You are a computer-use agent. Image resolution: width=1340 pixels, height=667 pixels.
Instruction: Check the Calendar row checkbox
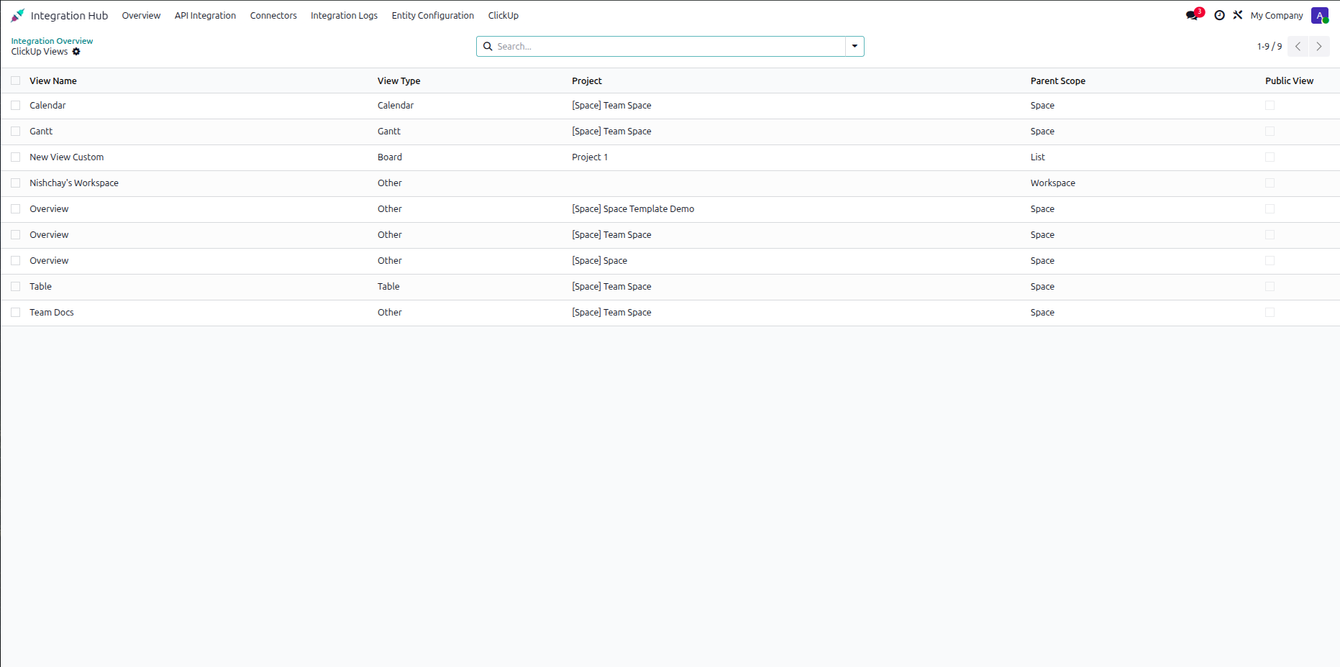[16, 106]
